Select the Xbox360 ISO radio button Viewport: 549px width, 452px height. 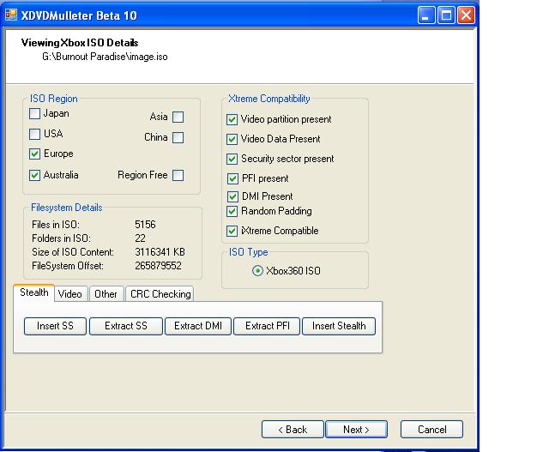(257, 271)
